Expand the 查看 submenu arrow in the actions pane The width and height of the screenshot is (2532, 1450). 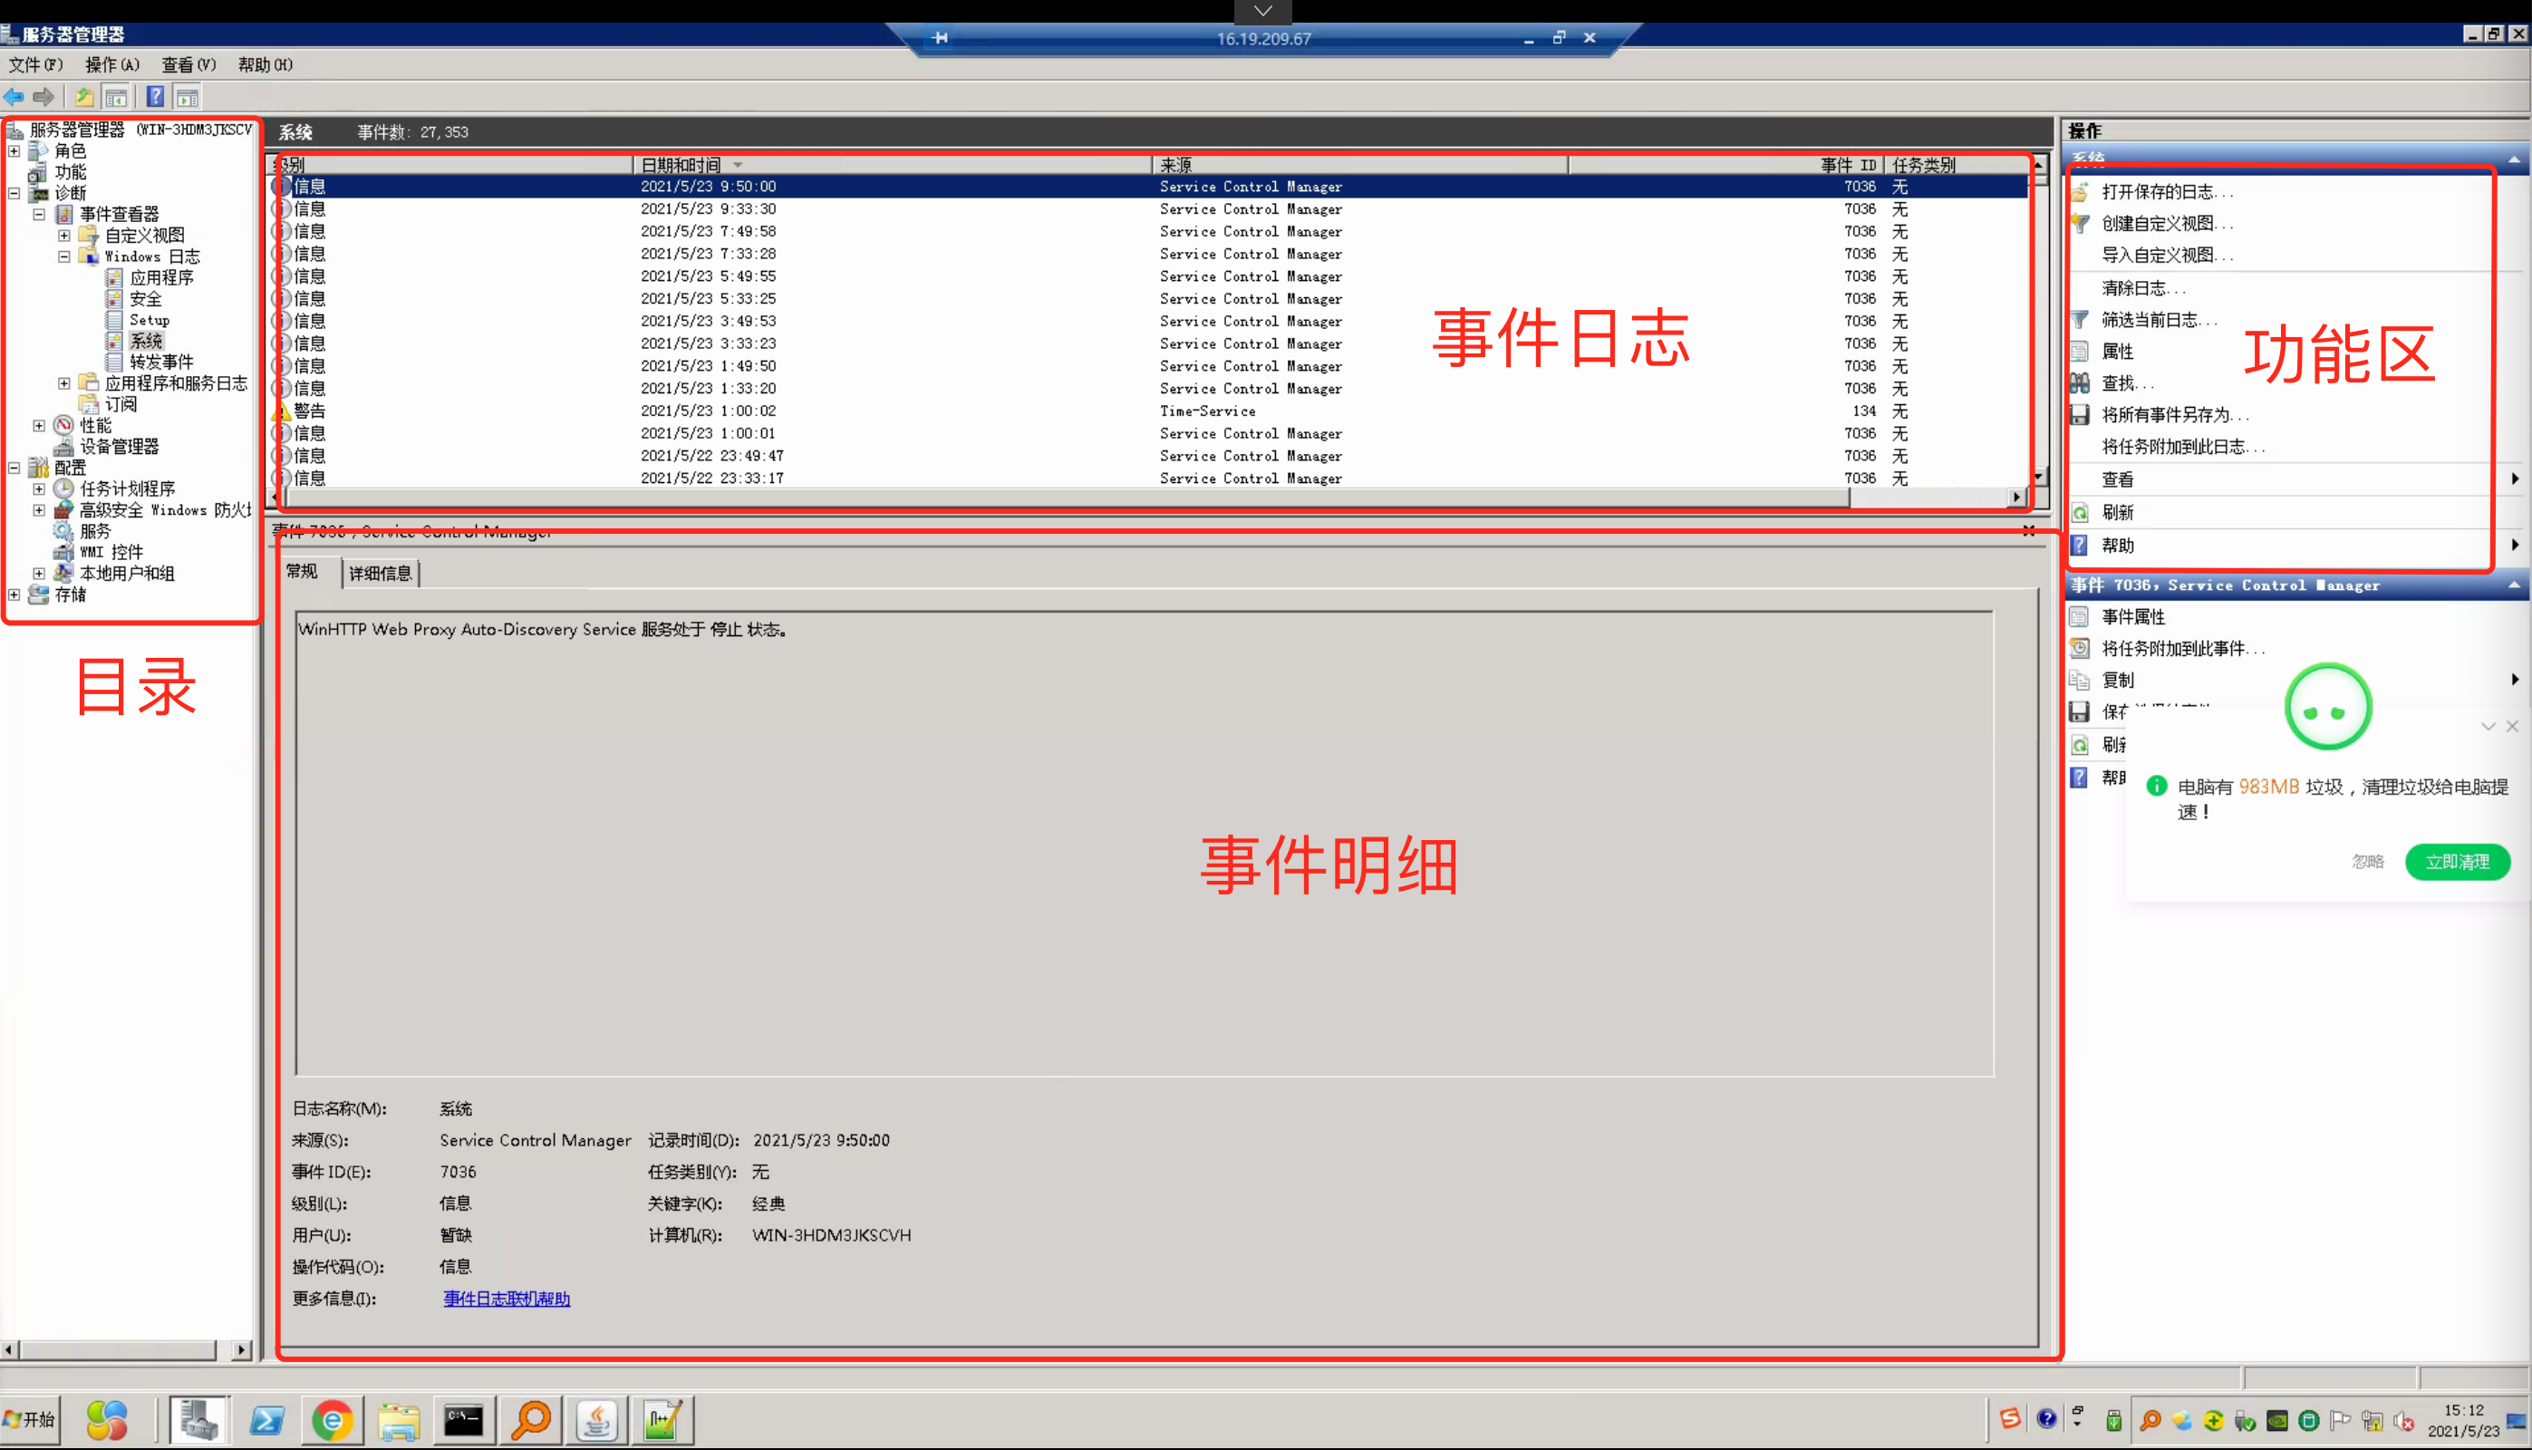point(2515,479)
